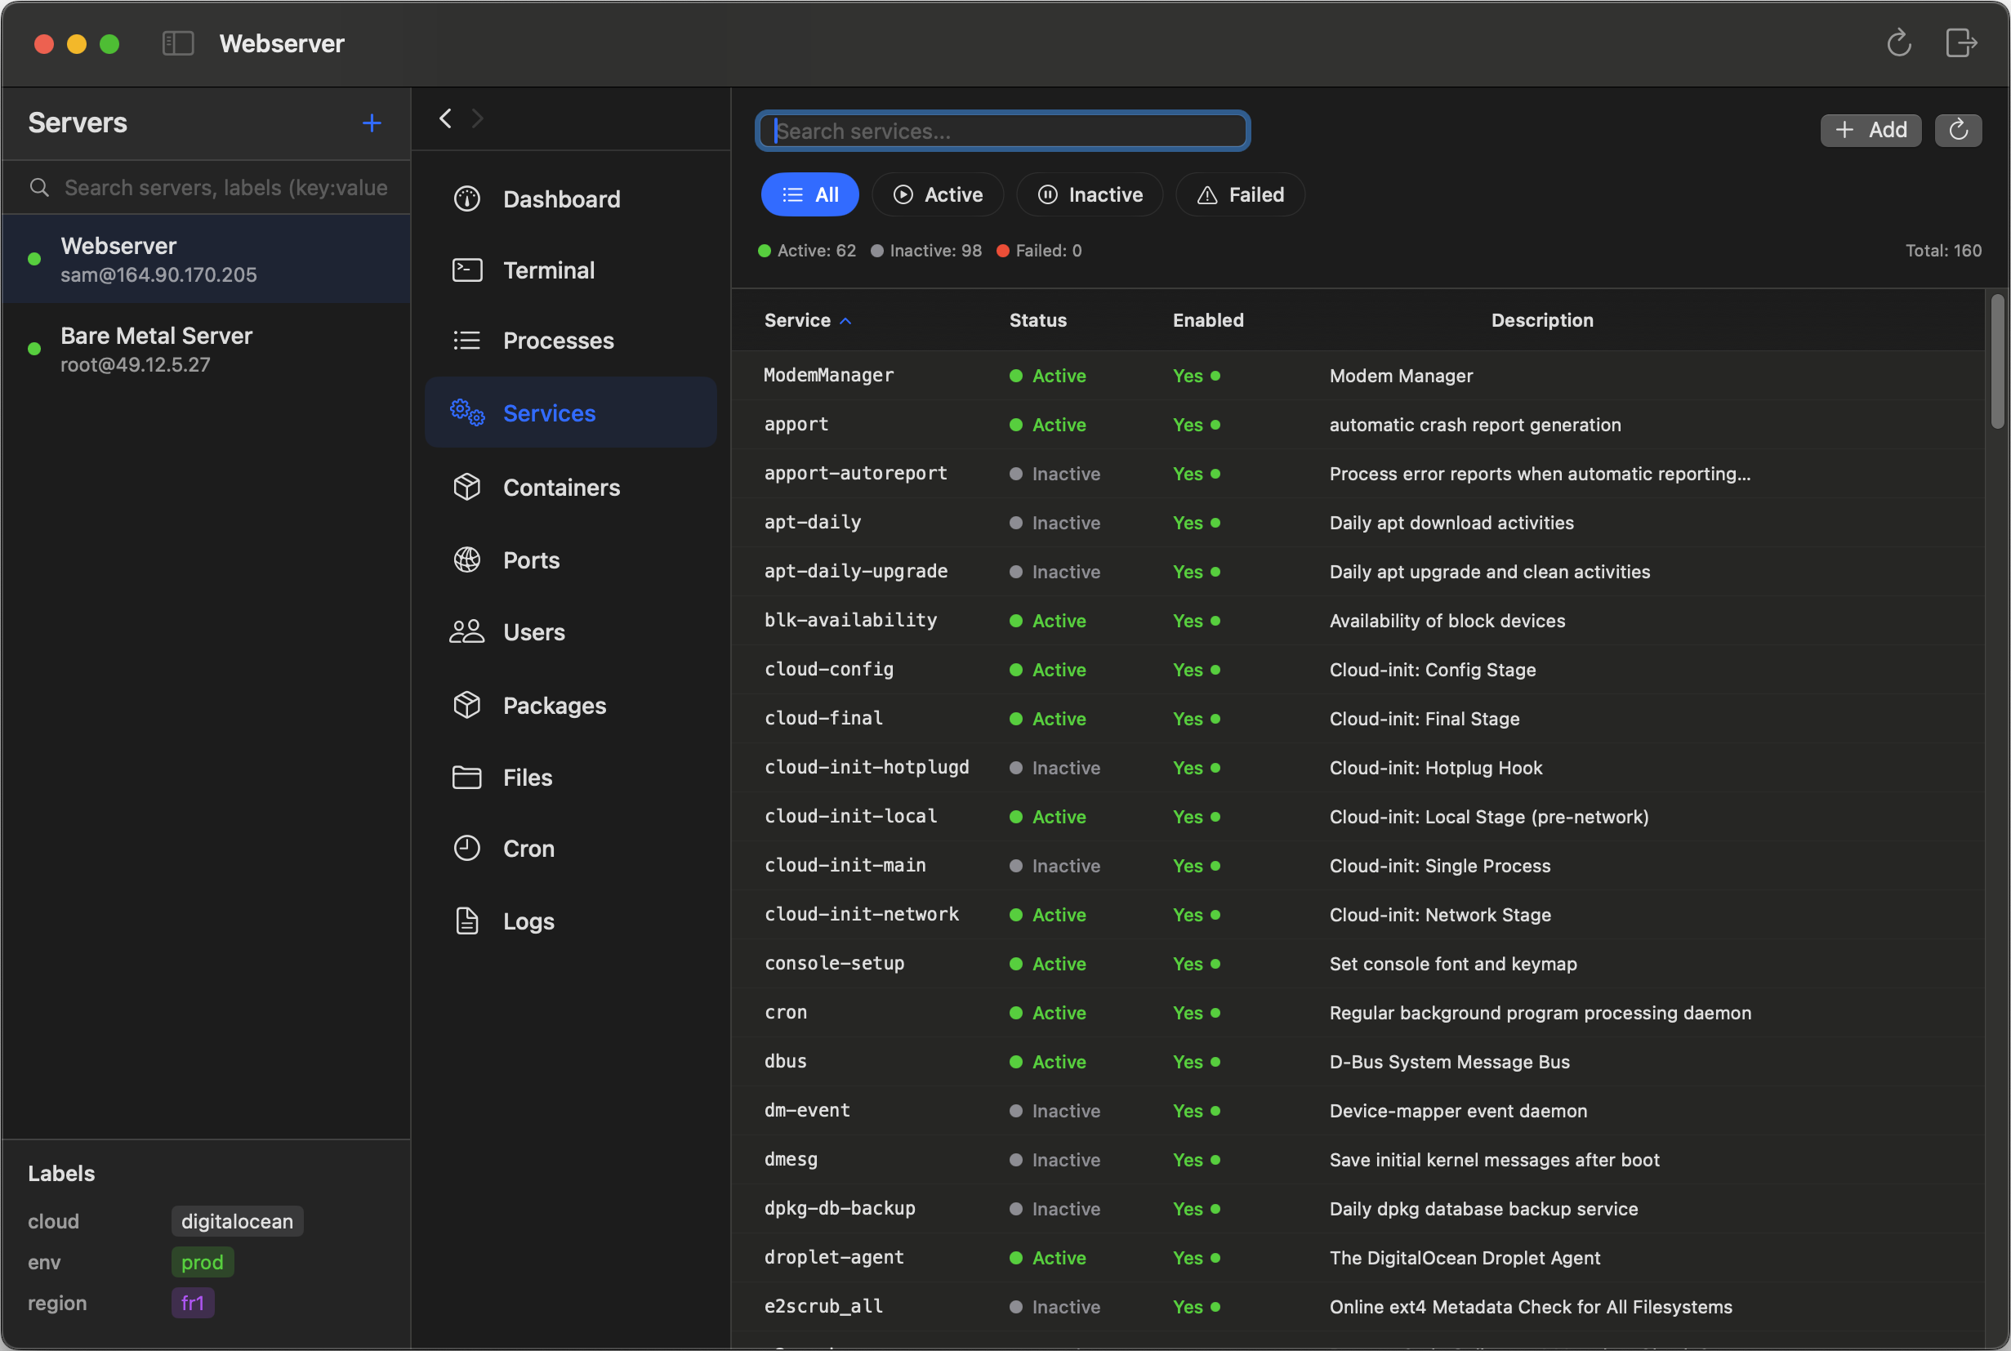Open the Terminal section

(x=571, y=270)
